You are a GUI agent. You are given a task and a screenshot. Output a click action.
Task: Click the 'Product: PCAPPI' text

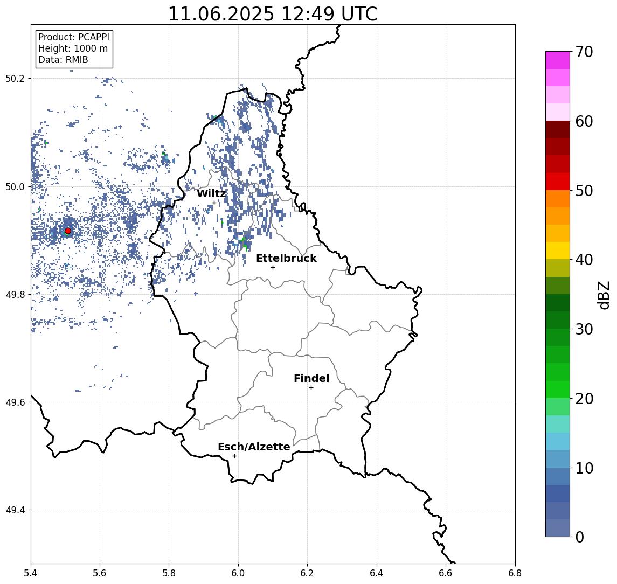[x=74, y=37]
